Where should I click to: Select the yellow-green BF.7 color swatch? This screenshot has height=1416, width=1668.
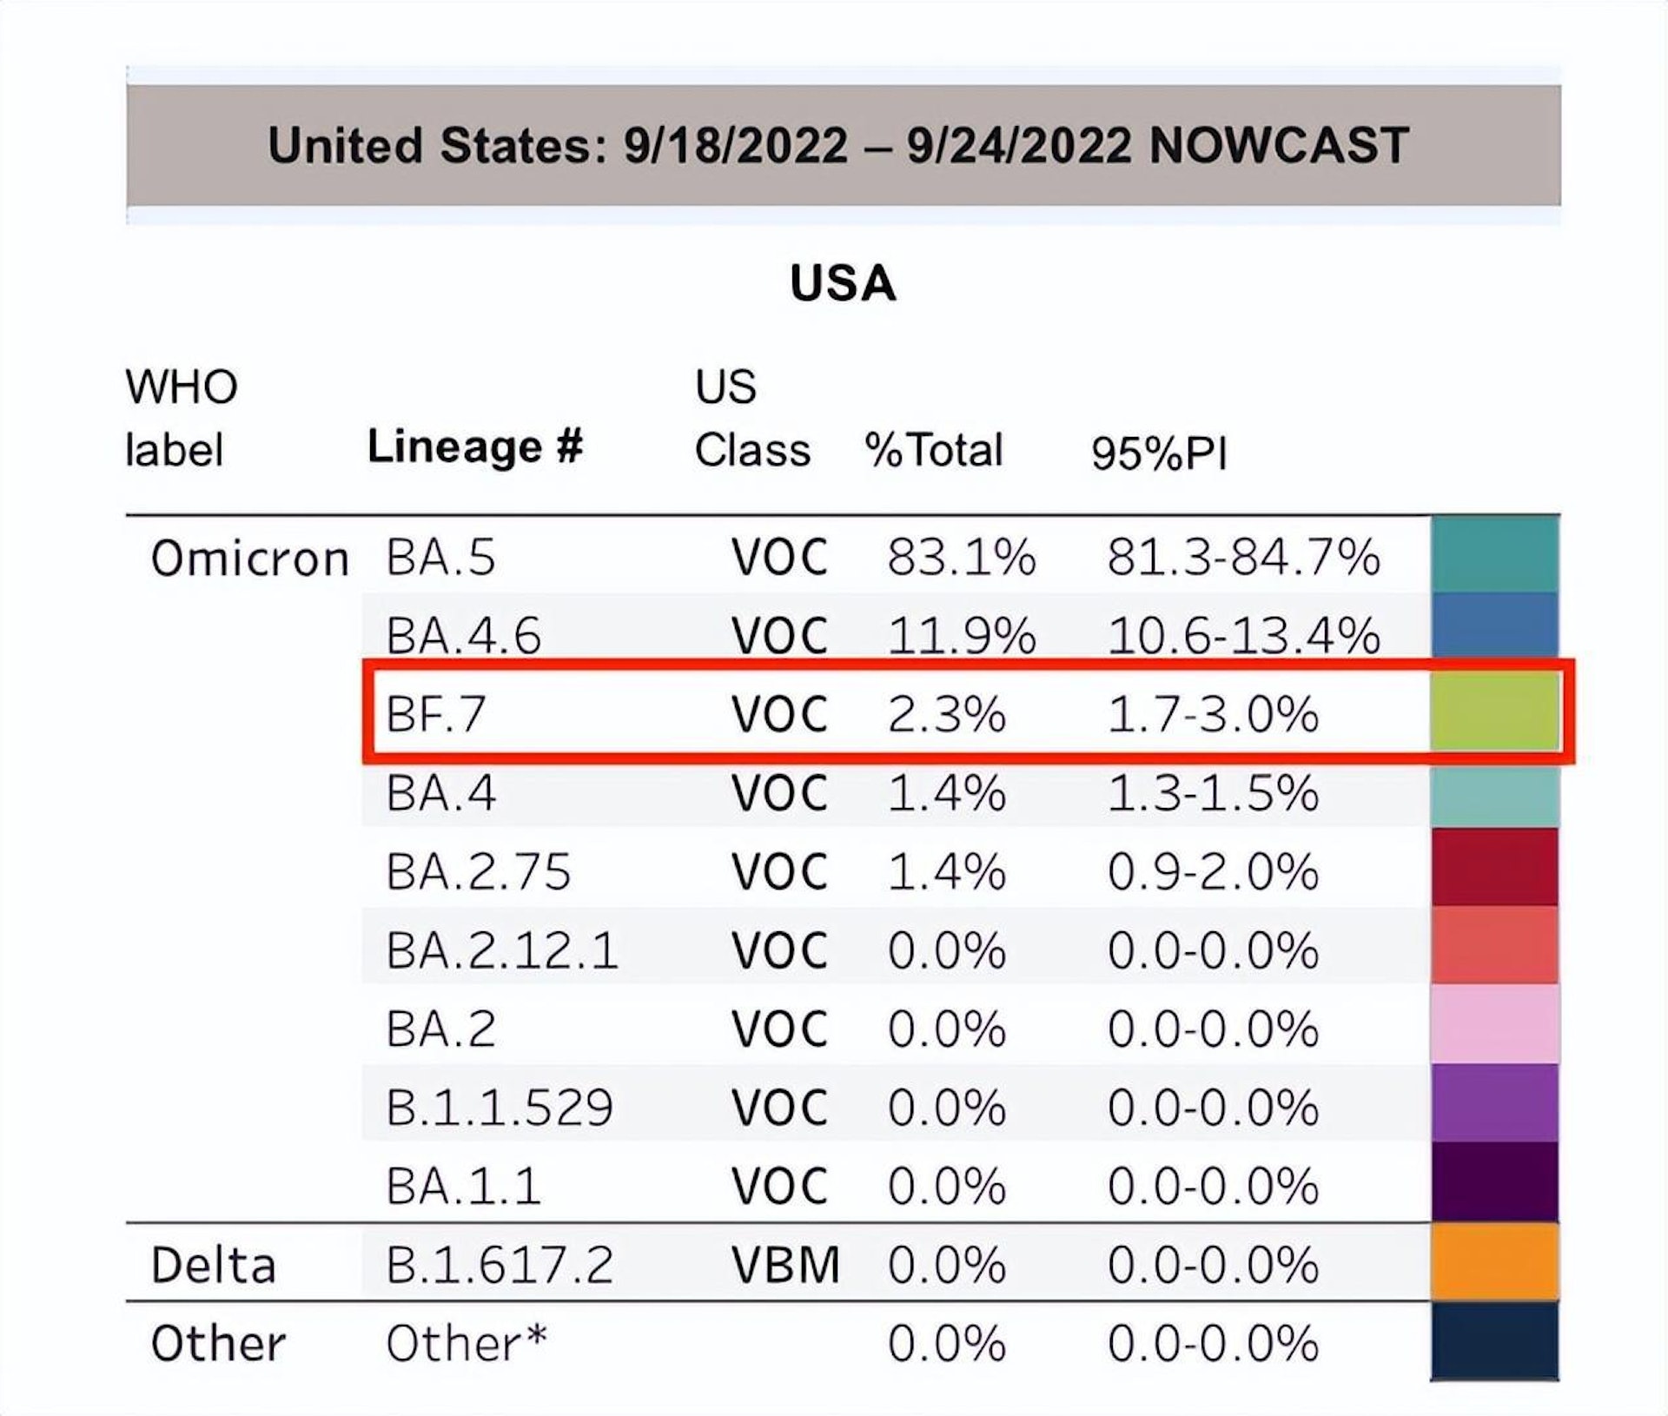tap(1494, 712)
